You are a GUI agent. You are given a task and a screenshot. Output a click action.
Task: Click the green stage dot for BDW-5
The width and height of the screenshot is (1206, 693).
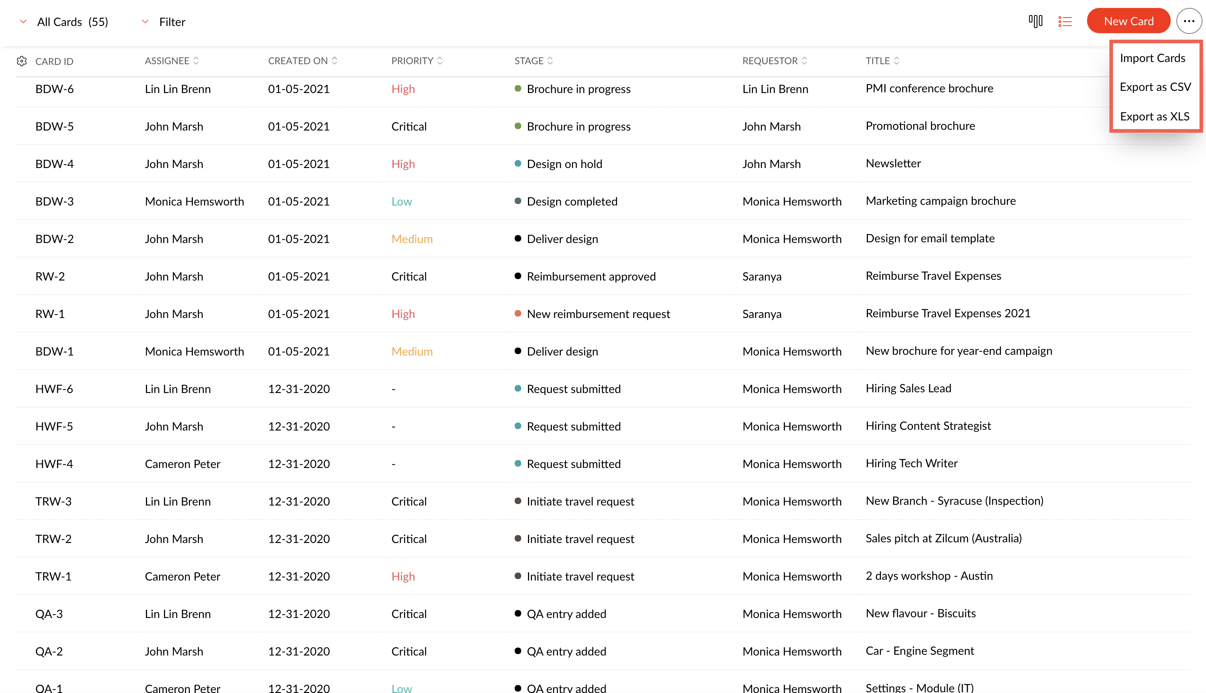click(518, 126)
